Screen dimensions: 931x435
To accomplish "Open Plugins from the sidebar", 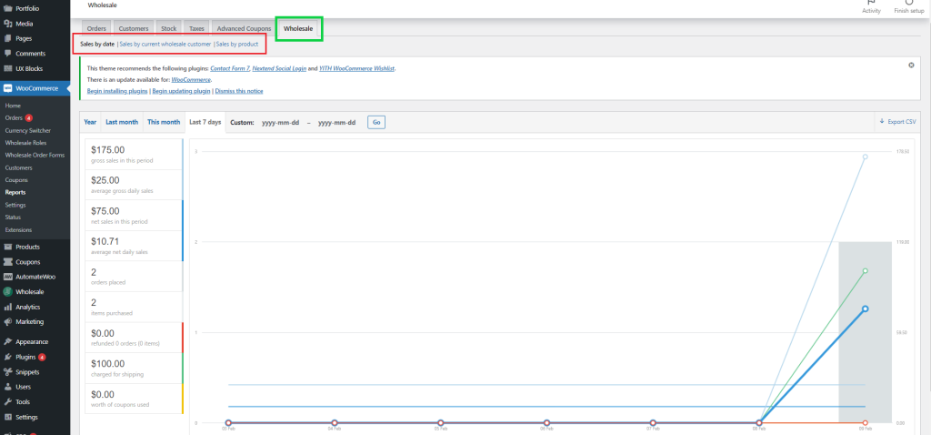I will click(x=8, y=357).
